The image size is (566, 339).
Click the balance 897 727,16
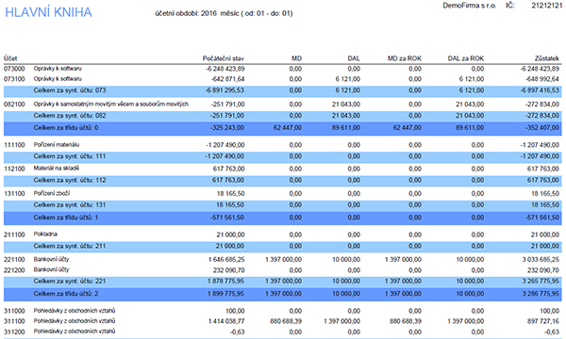coord(543,321)
